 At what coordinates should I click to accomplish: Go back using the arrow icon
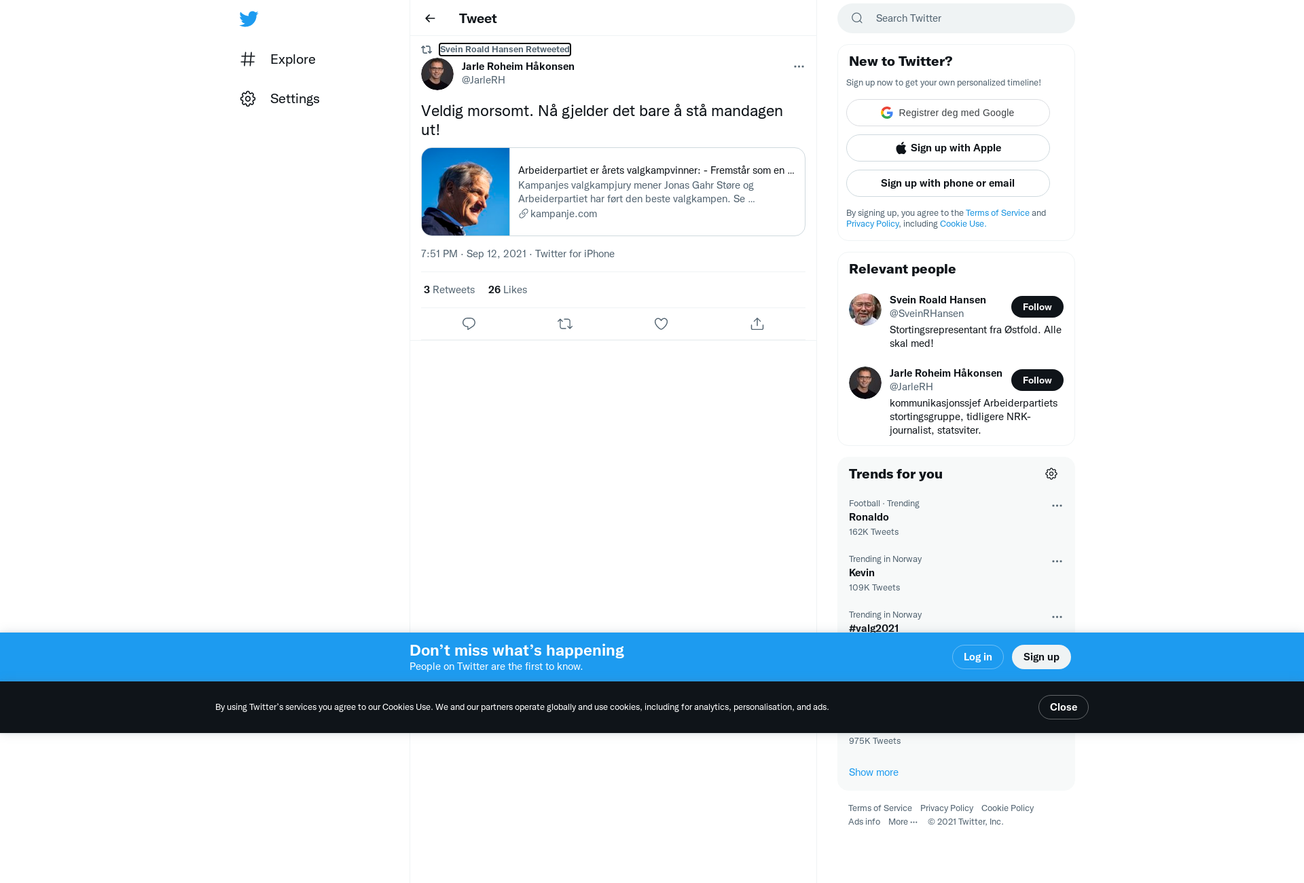pos(430,18)
